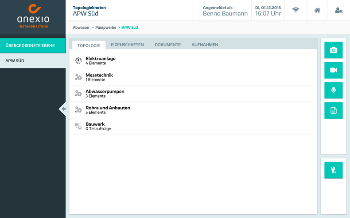Click the Topologie tab
Viewport: 350px width, 218px height.
point(89,45)
